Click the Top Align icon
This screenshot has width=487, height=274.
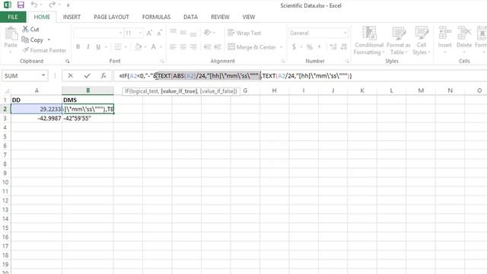(173, 32)
